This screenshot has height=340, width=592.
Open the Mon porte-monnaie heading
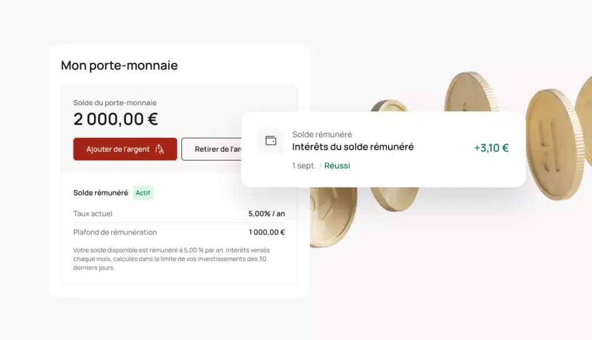point(119,66)
